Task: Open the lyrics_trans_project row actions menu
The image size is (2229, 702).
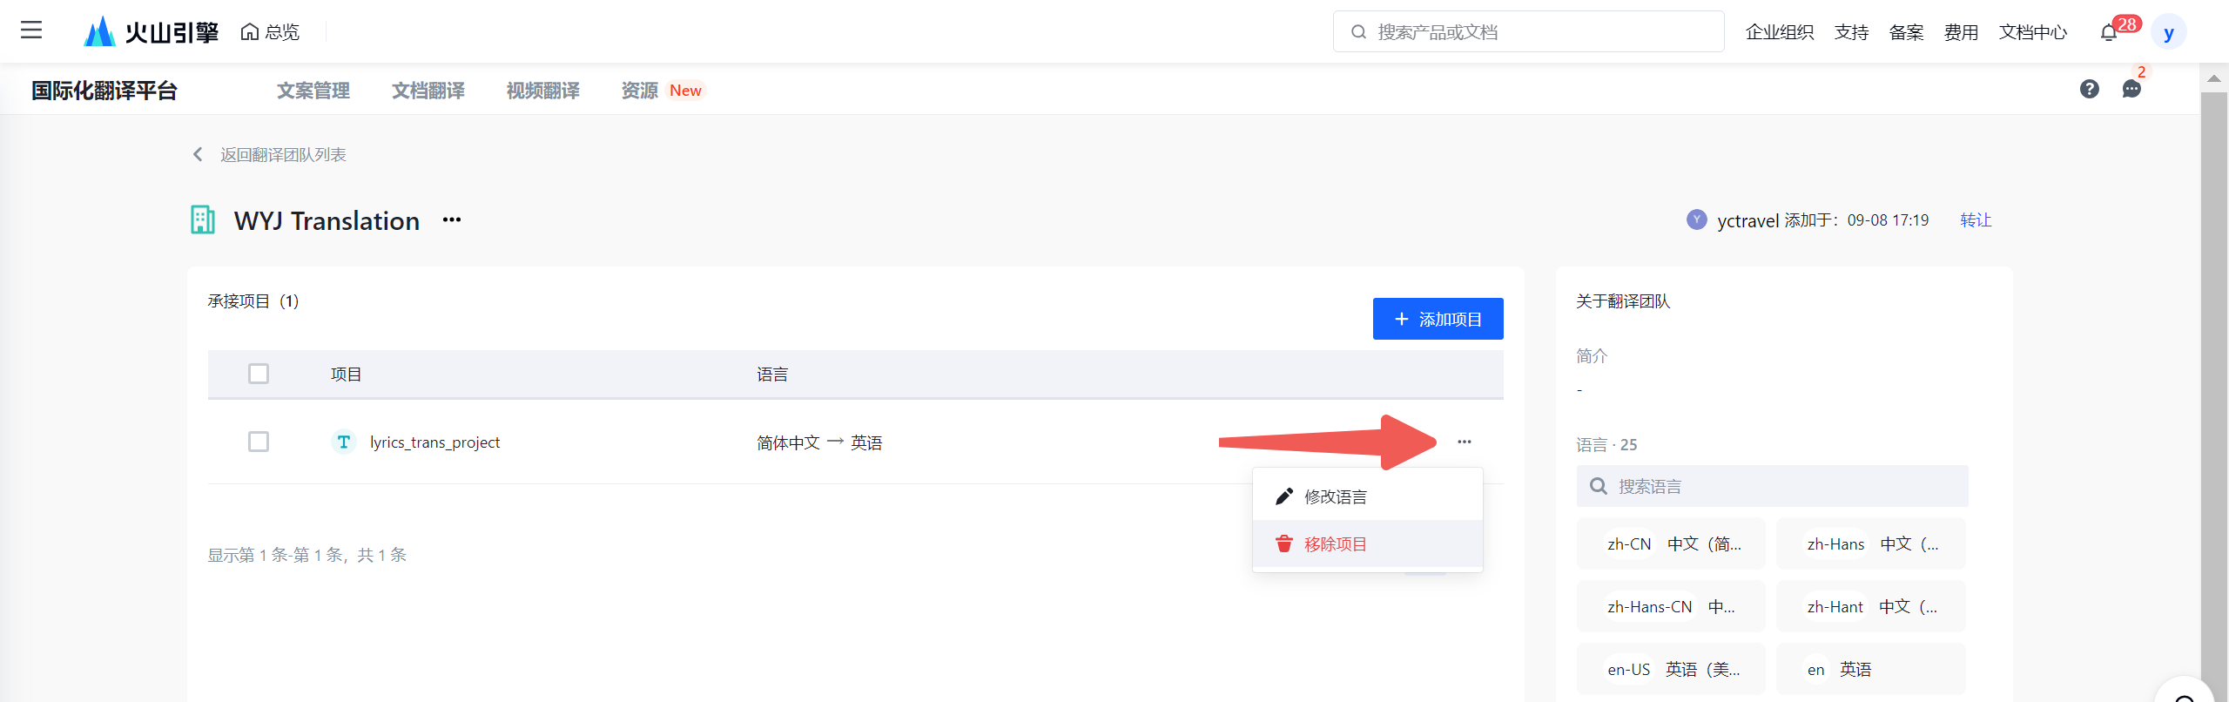Action: [x=1464, y=442]
